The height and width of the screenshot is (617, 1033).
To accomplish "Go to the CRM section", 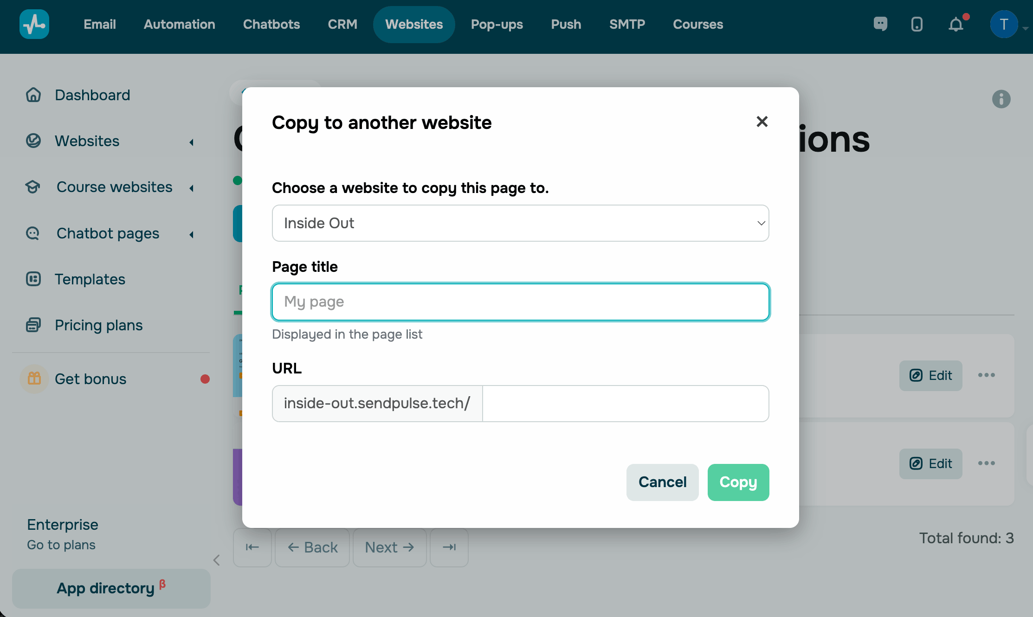I will pos(342,24).
